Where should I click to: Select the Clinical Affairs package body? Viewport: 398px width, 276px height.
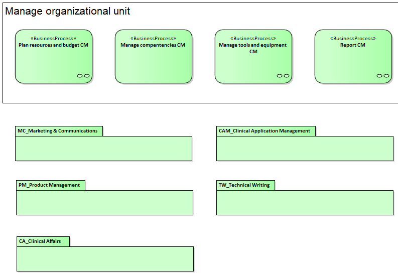pos(105,259)
